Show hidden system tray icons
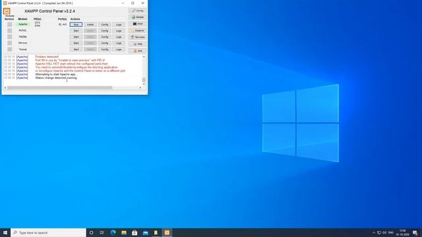 tap(374, 232)
